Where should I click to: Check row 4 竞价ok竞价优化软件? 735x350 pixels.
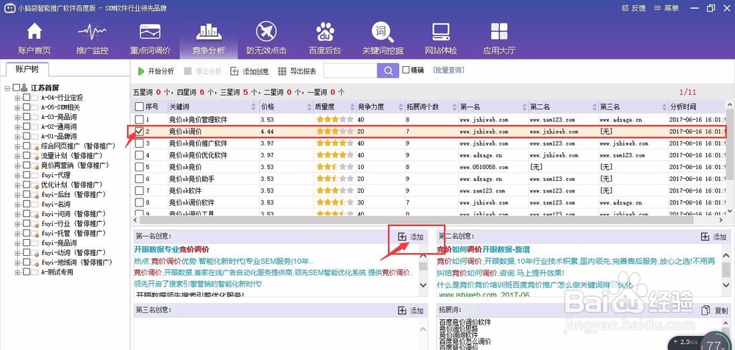click(139, 155)
